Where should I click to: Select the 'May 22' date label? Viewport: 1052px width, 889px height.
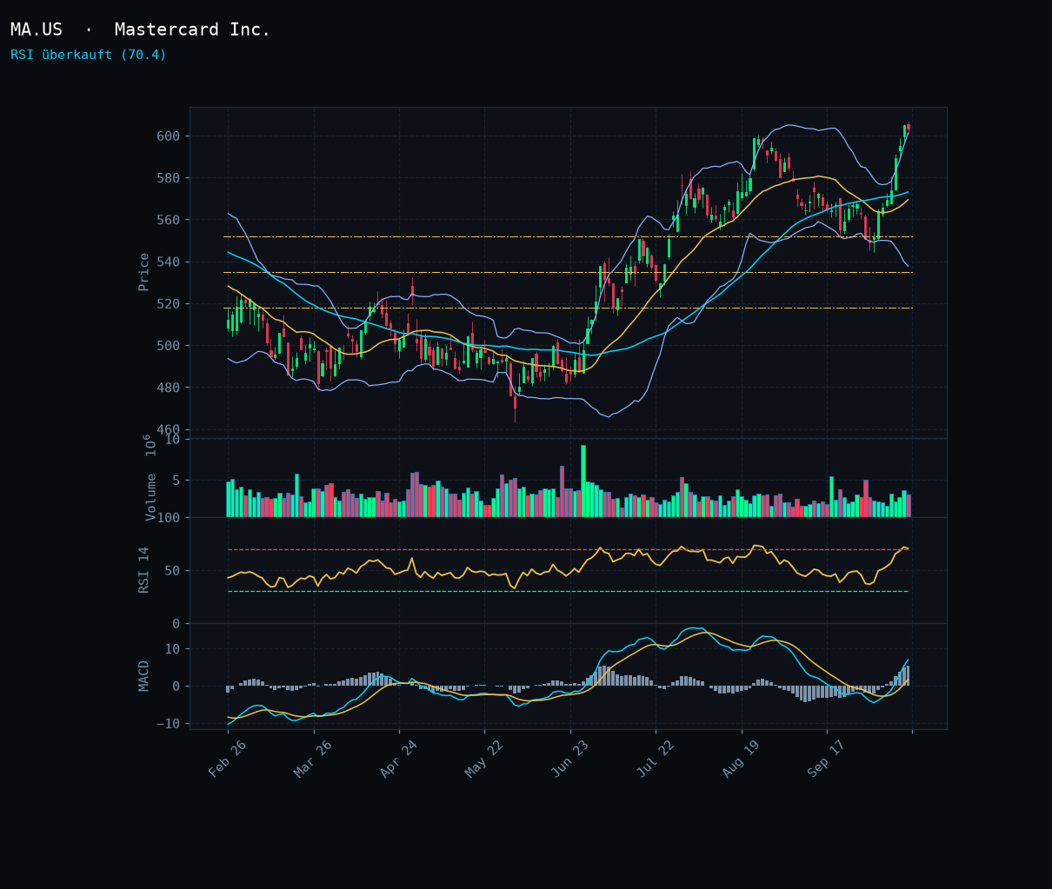[483, 759]
